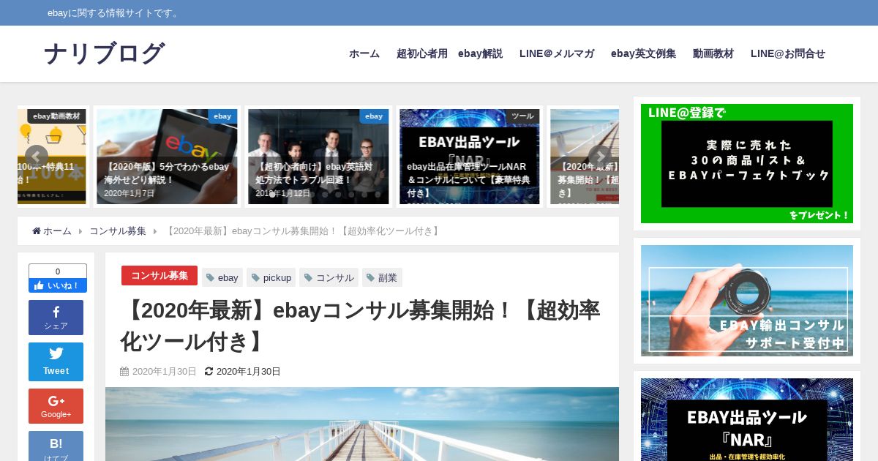Click the updated date with refresh icon

(x=243, y=372)
